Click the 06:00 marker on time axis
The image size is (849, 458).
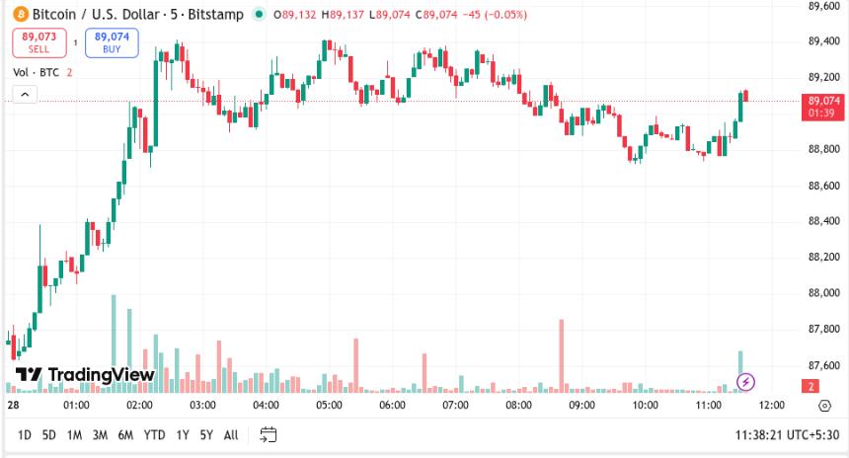[x=392, y=405]
